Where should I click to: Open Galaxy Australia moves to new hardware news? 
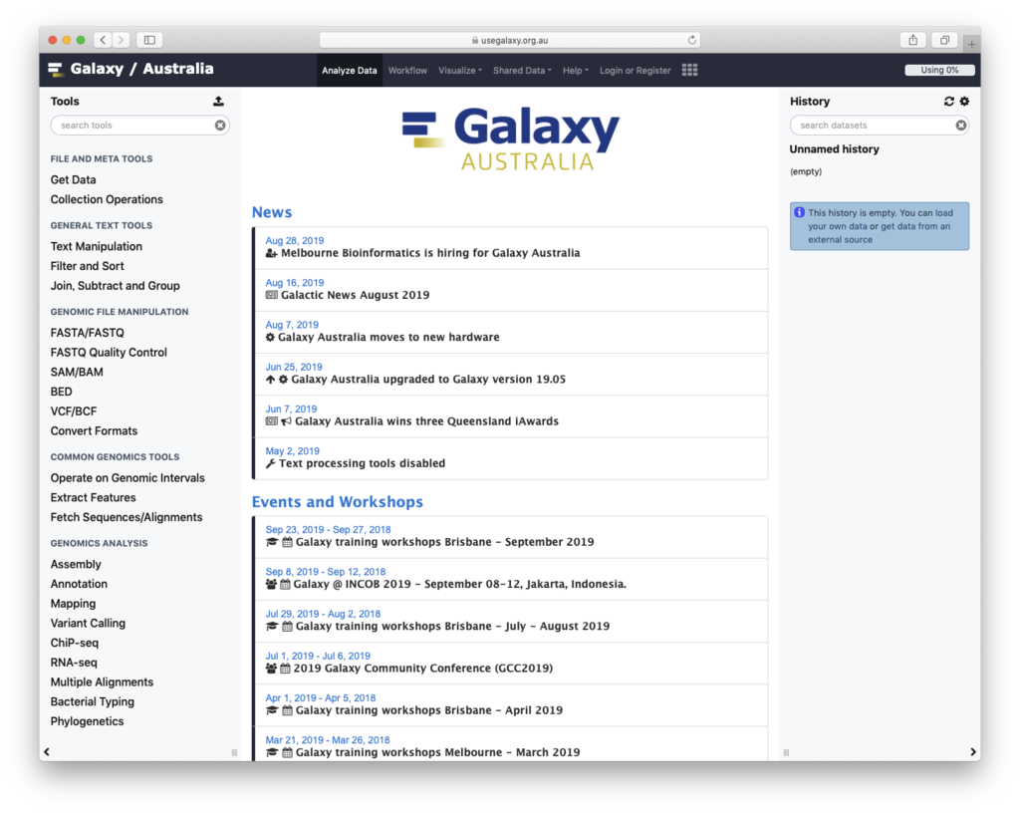[x=388, y=337]
